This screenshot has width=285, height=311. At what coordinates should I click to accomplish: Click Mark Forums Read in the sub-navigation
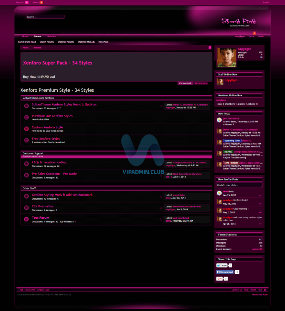pyautogui.click(x=27, y=42)
